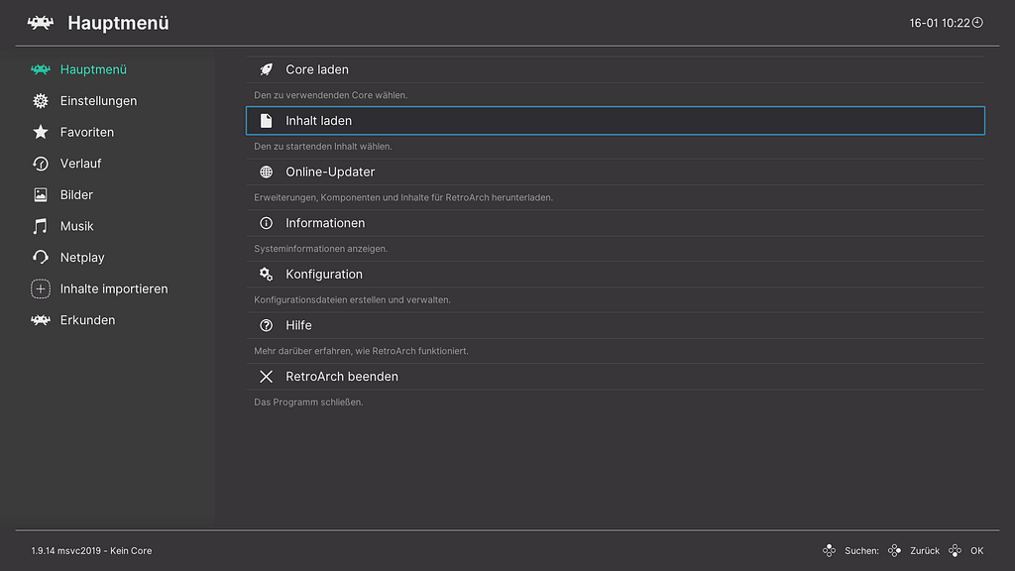Click the headset icon for Netplay
1015x571 pixels.
point(41,258)
